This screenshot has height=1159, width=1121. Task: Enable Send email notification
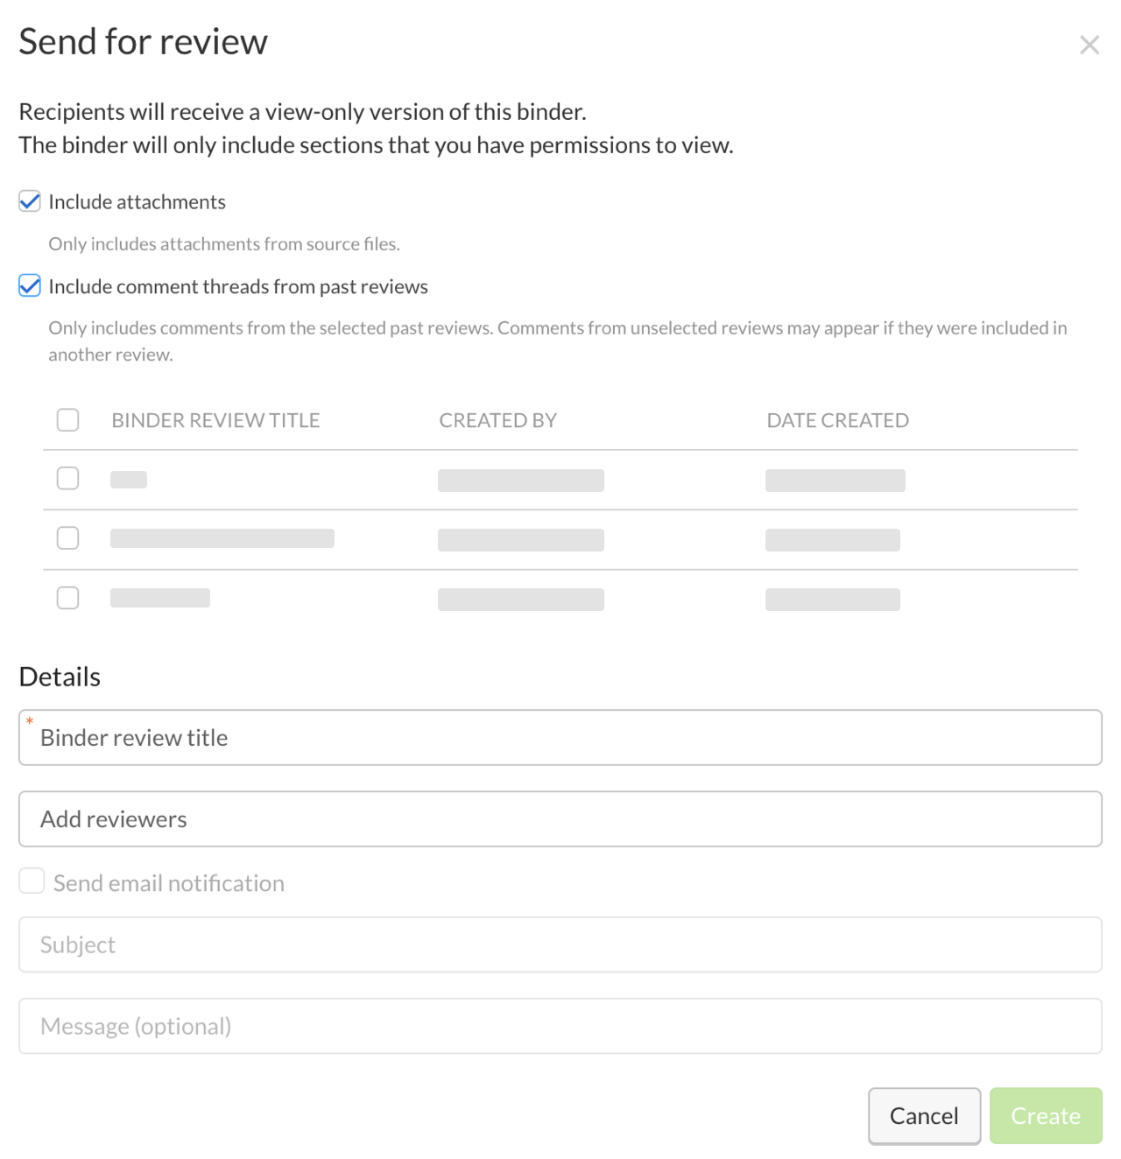32,881
